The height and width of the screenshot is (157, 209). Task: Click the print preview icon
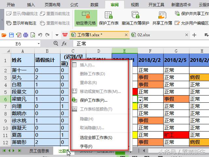tap(33, 35)
